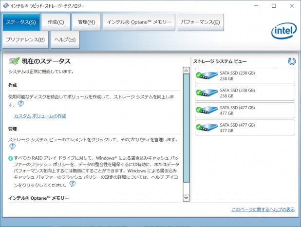Open このページに関するヘルプの表示 link
The height and width of the screenshot is (227, 301).
coord(263,209)
